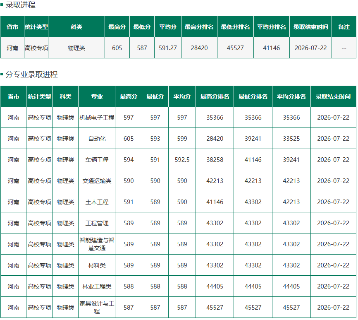Click the 39241 lowest rank in 自动化 row
The image size is (358, 320).
(253, 139)
